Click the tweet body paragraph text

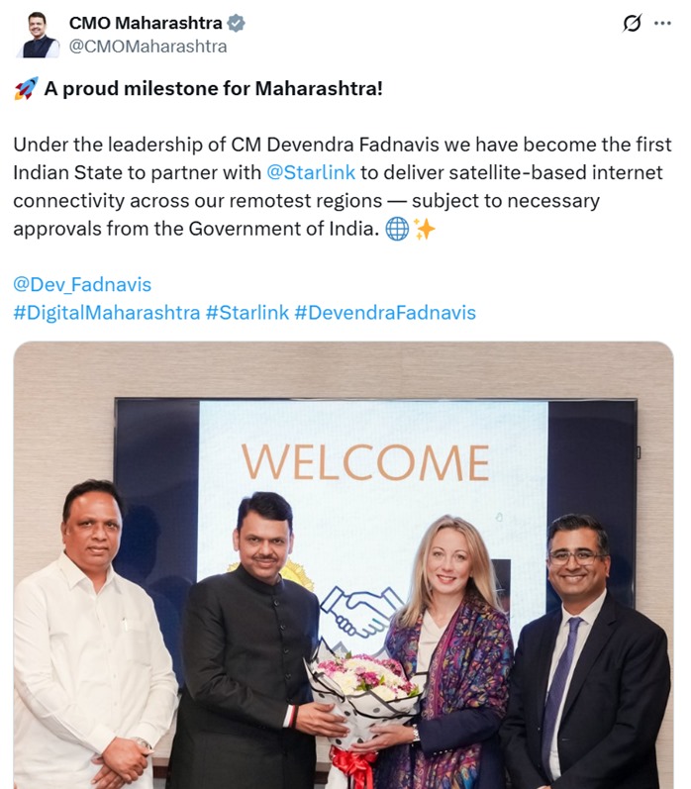[343, 187]
